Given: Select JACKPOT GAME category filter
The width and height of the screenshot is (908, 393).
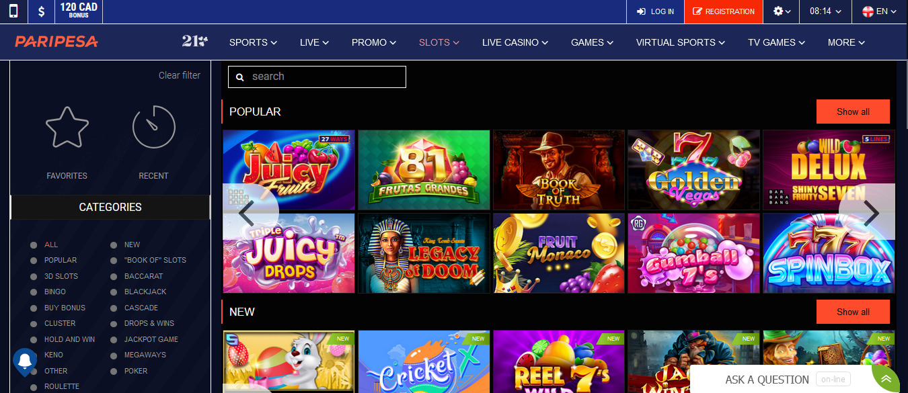Looking at the screenshot, I should point(151,339).
